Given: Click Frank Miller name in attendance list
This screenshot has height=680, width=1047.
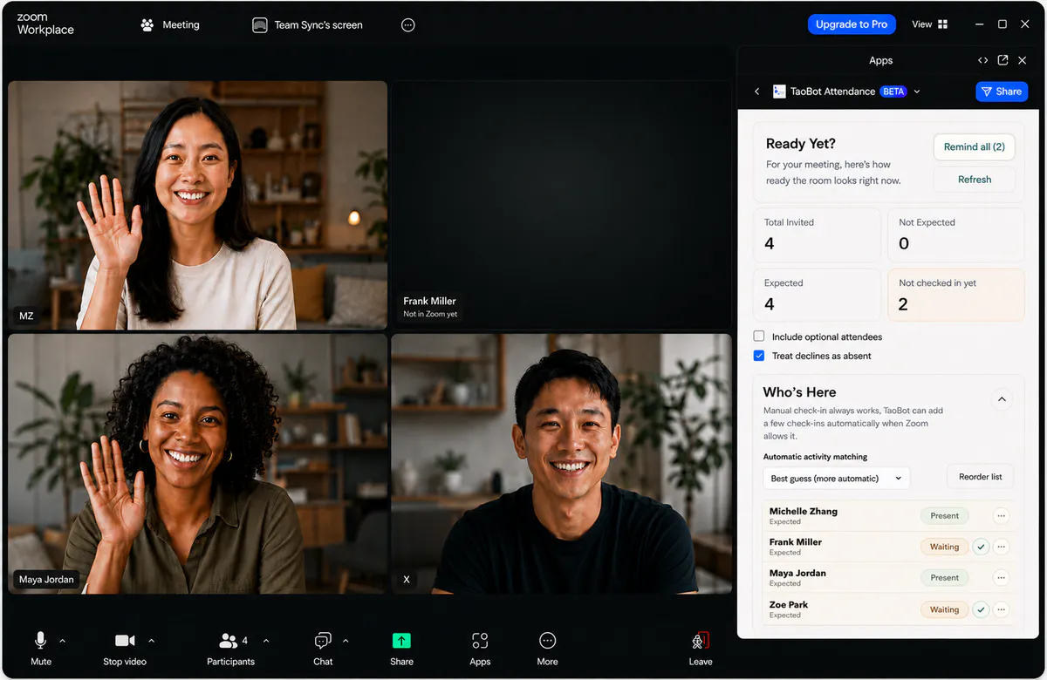Looking at the screenshot, I should pos(795,542).
